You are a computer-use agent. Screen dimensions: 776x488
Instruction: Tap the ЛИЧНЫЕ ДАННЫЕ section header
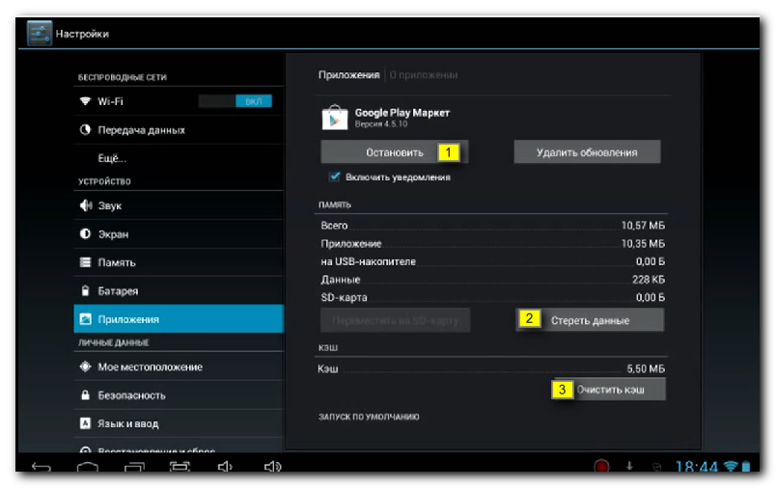(113, 342)
